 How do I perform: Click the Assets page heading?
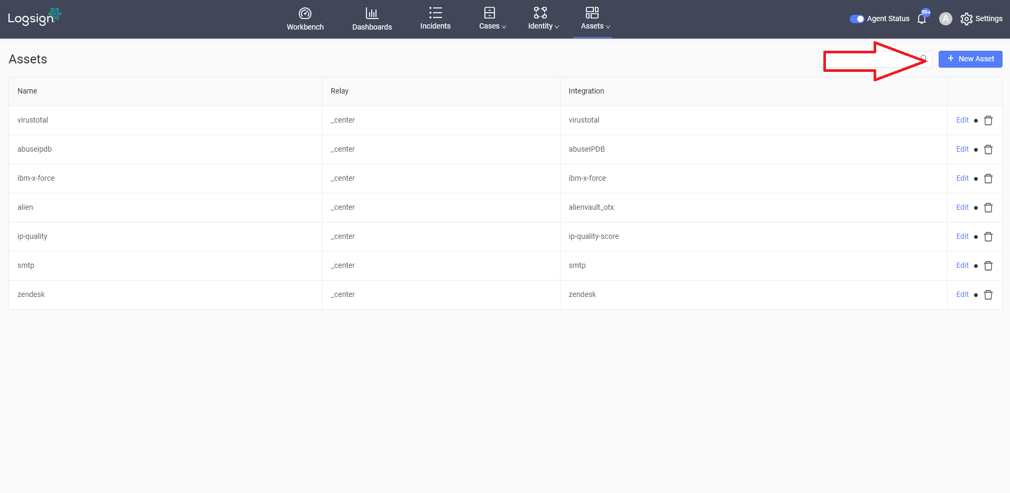28,59
